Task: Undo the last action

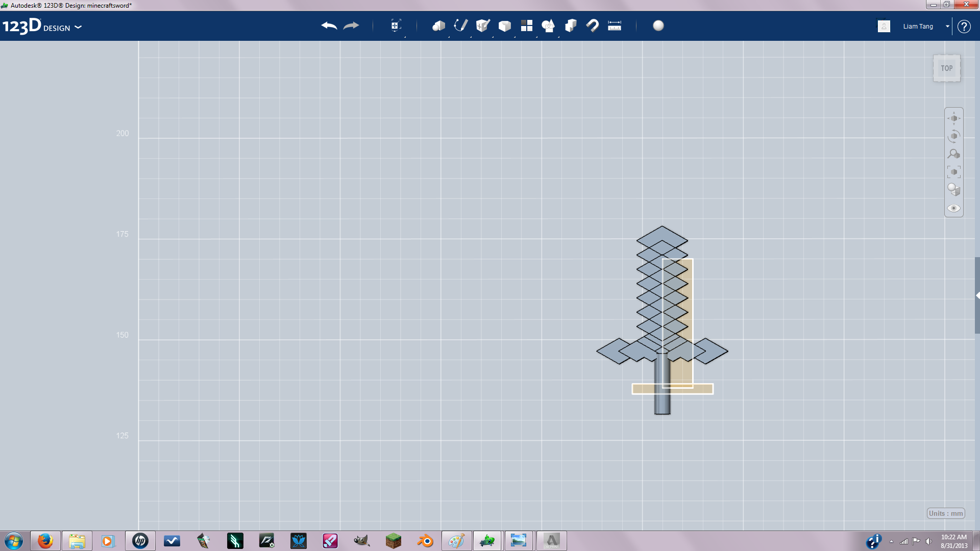Action: point(329,26)
